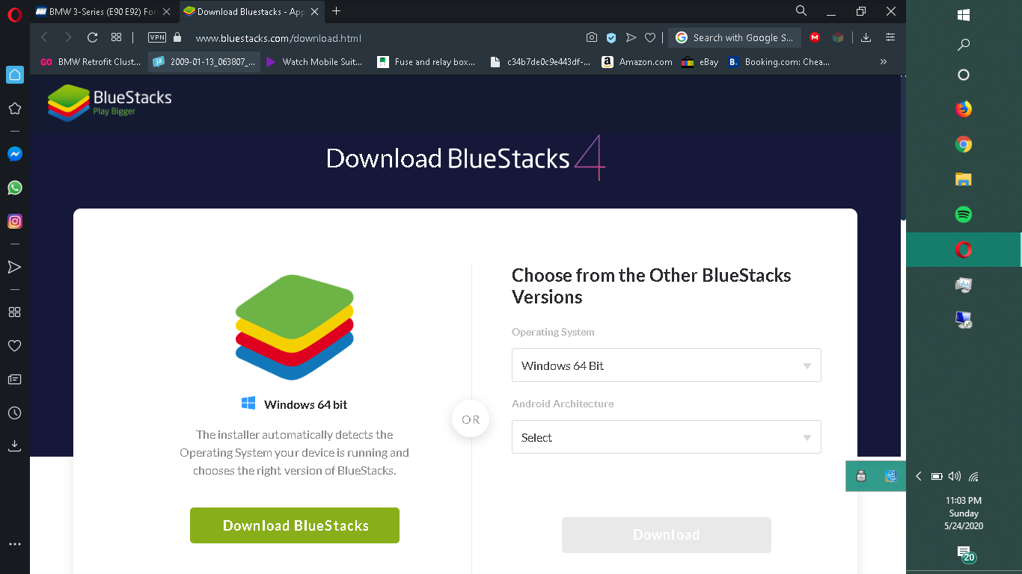
Task: Open Instagram in the Opera sidebar
Action: (14, 221)
